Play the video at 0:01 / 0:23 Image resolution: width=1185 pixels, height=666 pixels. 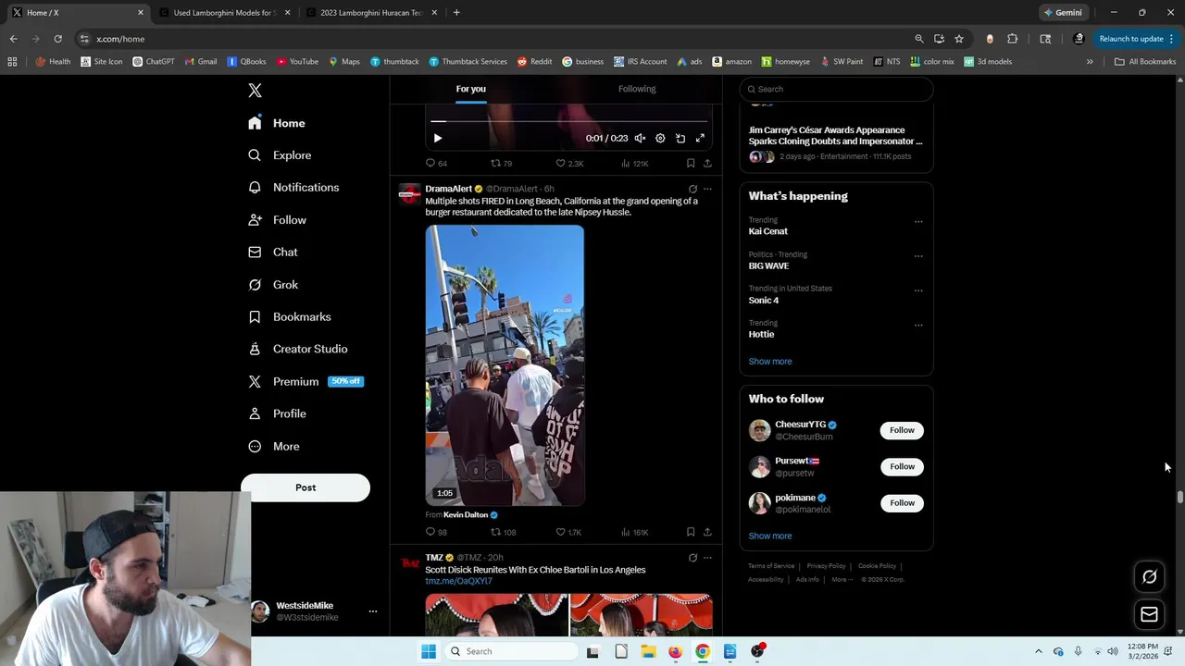438,139
